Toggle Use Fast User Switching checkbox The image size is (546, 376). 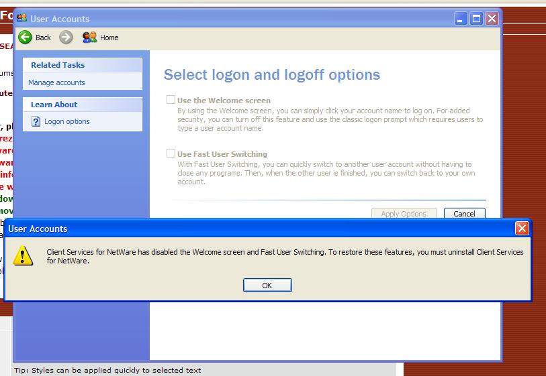point(171,153)
